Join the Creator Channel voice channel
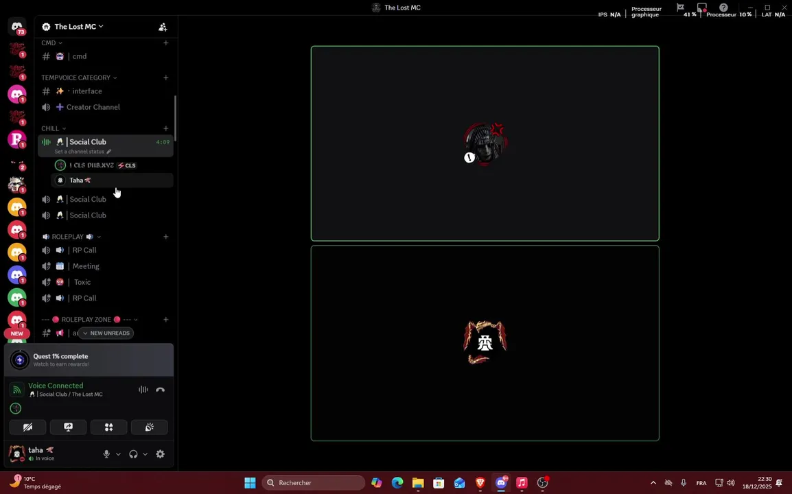 click(x=106, y=107)
